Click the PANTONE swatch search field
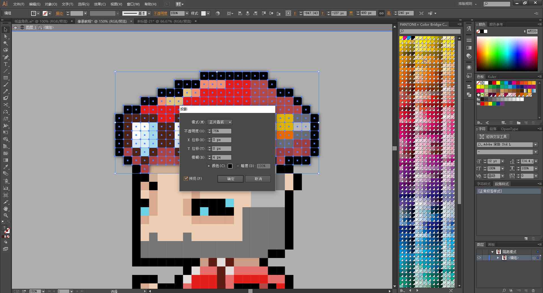Image resolution: width=543 pixels, height=293 pixels. tap(430, 31)
